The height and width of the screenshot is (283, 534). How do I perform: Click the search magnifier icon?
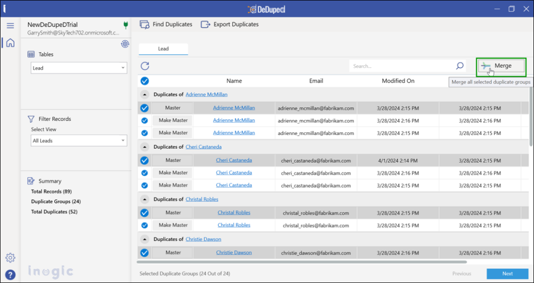click(x=459, y=66)
